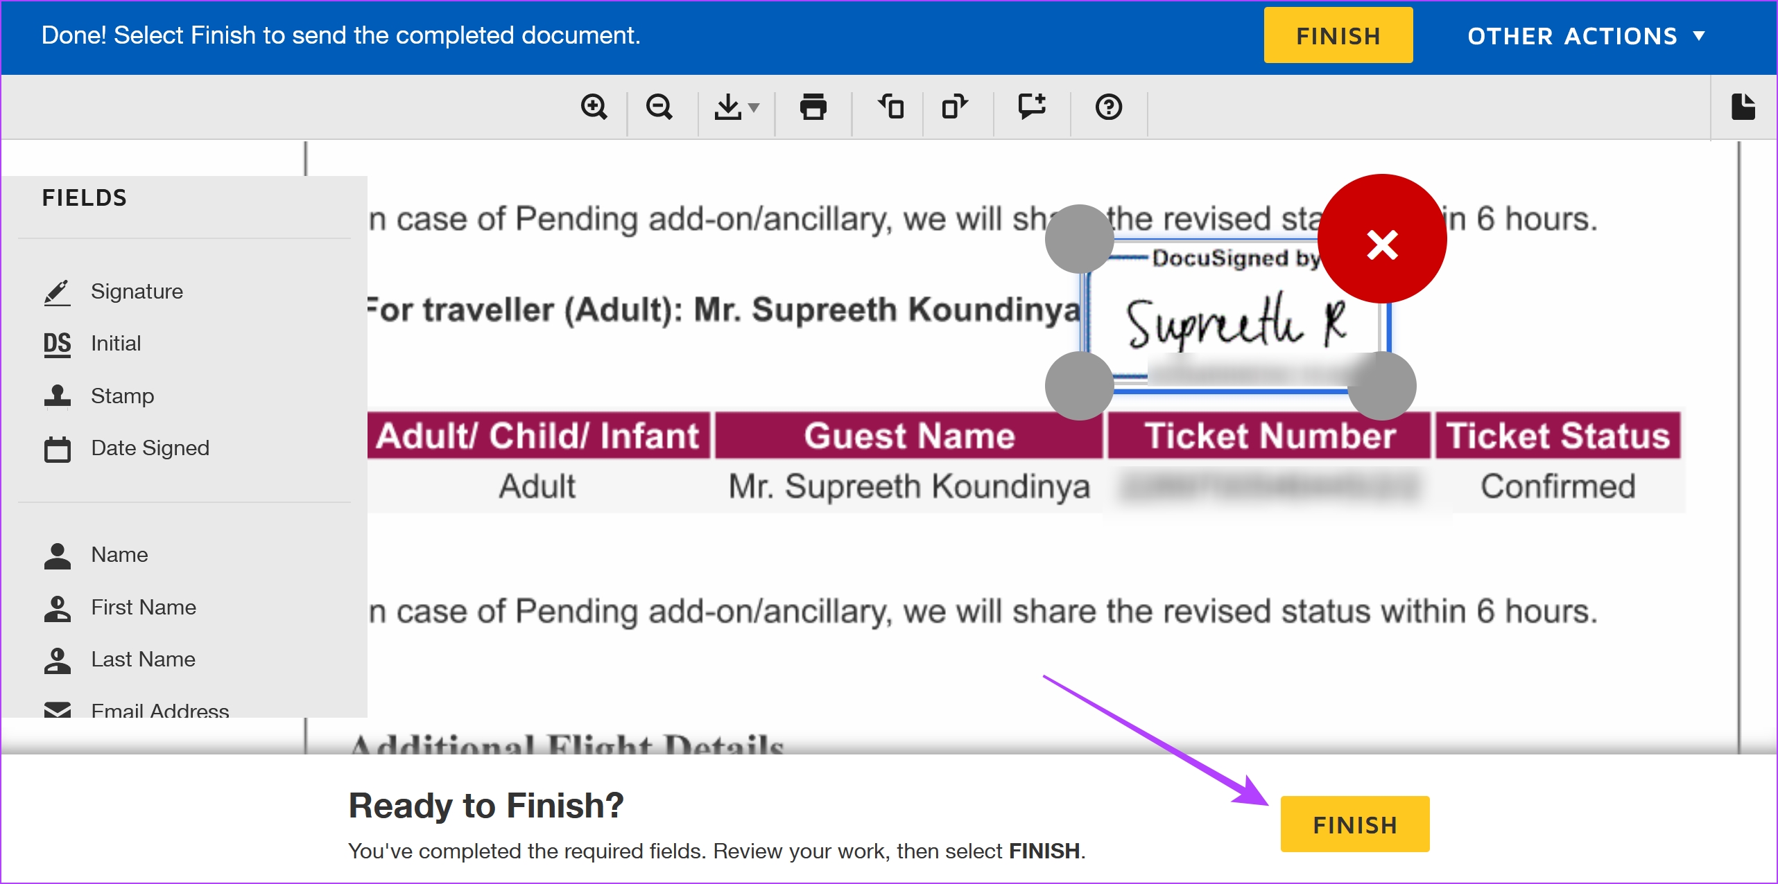Screen dimensions: 1778x884
Task: Click Finish in the Ready to Finish bar
Action: point(1354,824)
